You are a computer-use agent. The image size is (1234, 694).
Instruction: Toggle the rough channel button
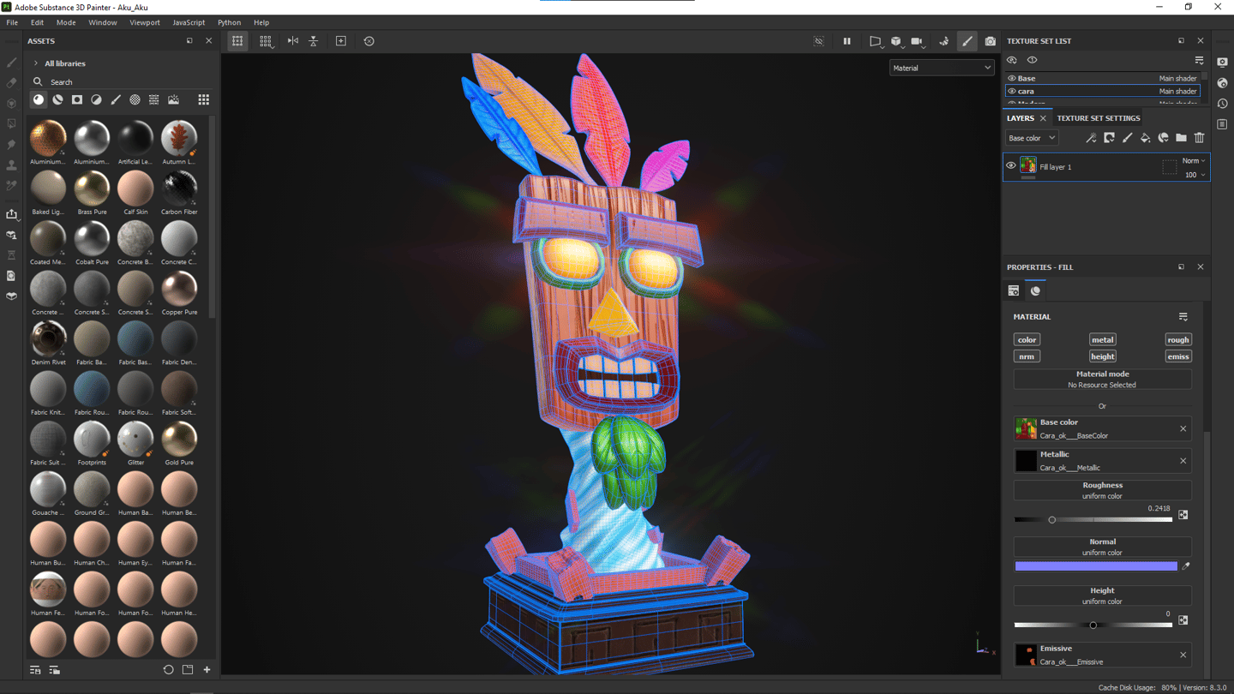coord(1178,340)
